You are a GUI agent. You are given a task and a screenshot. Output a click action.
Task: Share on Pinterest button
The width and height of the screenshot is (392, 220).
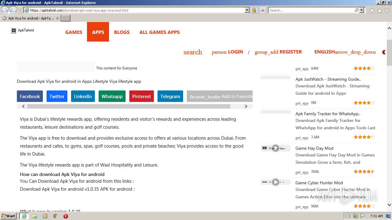tap(141, 96)
